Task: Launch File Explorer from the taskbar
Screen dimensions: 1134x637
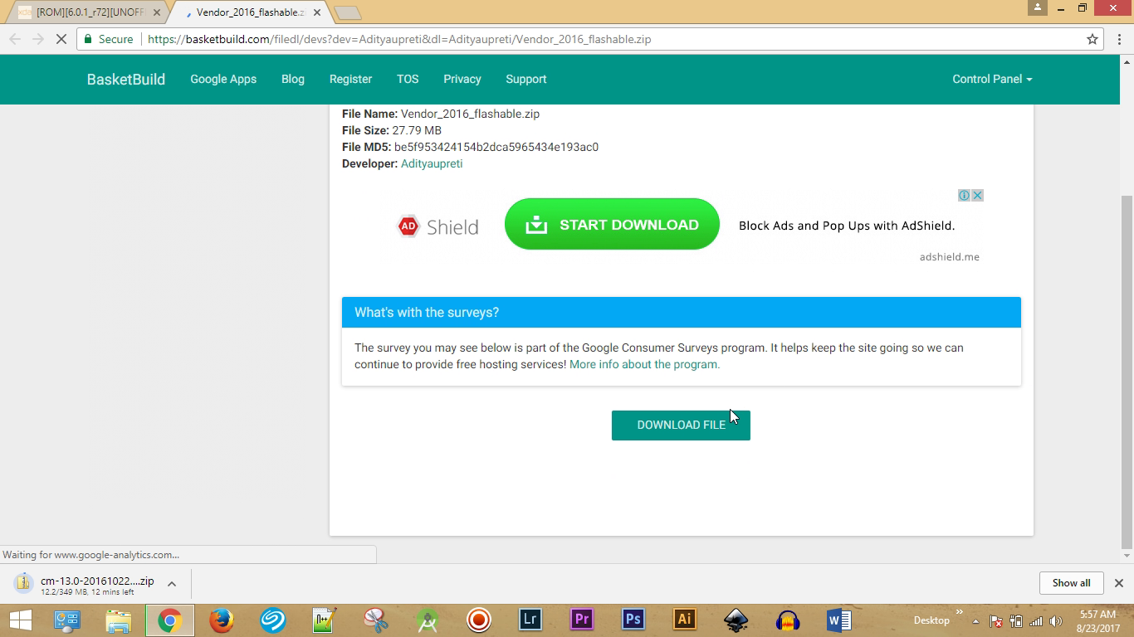Action: (119, 620)
